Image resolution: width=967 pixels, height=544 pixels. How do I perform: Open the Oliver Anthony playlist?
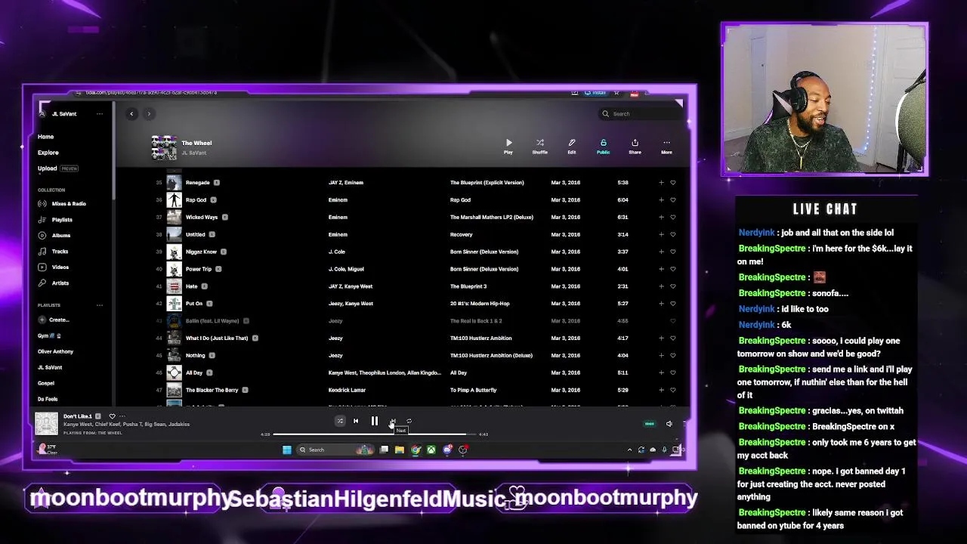(56, 351)
